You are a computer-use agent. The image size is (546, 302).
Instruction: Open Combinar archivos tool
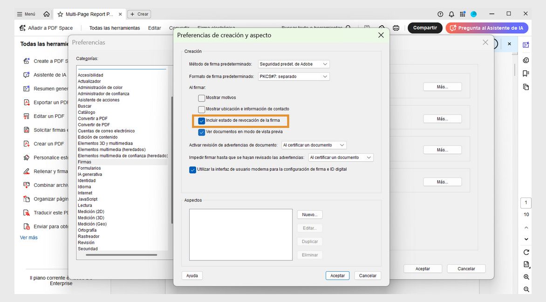coord(46,185)
